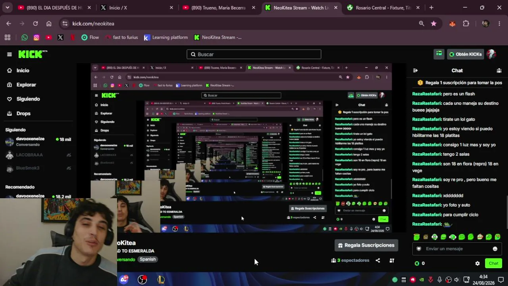
Task: Share the stream via share icon
Action: point(378,261)
